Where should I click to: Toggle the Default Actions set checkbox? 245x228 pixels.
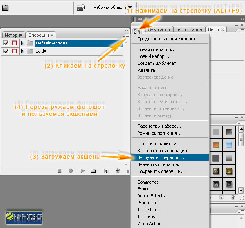click(x=6, y=43)
